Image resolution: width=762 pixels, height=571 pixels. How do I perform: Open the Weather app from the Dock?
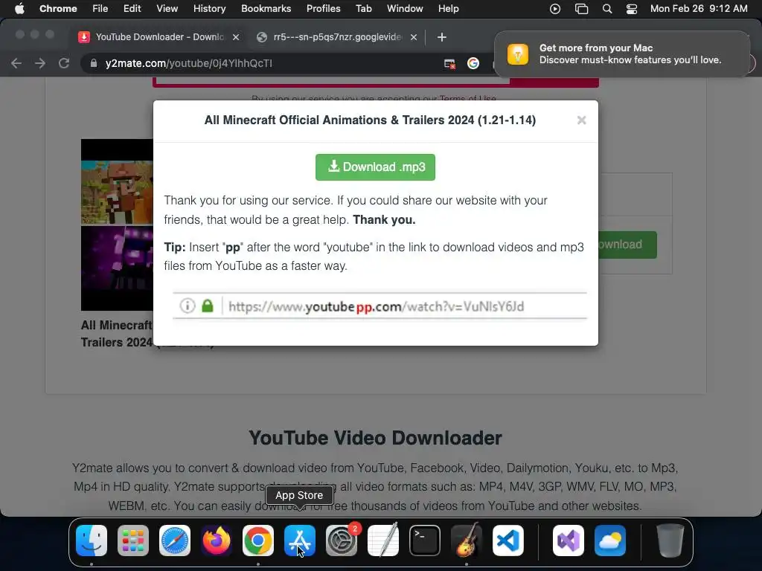(x=610, y=541)
